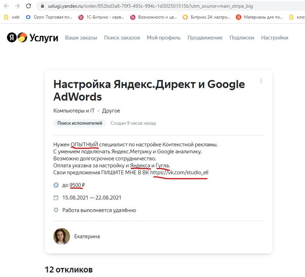The width and height of the screenshot is (305, 277).
Task: Open the 'Битрикс 24: настро...' bookmark
Action: point(206,17)
